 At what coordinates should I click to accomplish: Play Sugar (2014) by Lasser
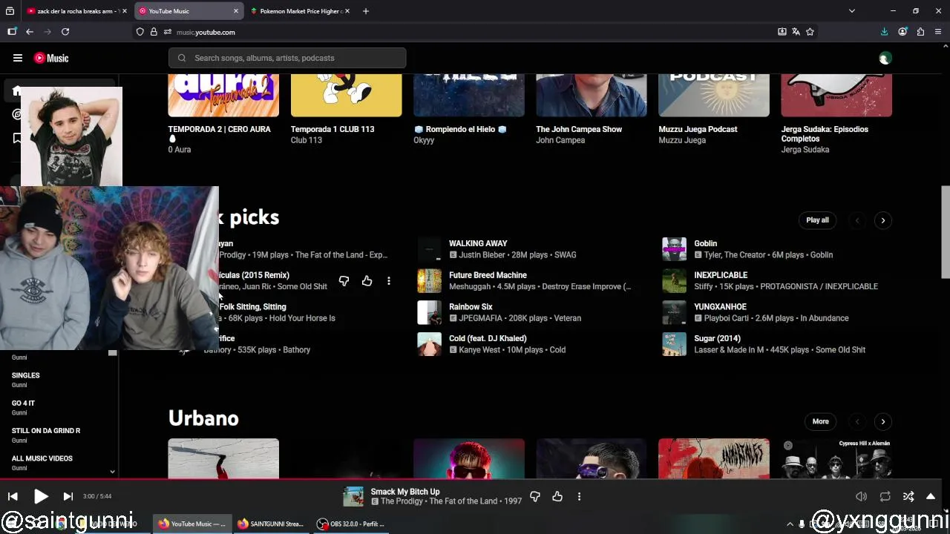(717, 338)
